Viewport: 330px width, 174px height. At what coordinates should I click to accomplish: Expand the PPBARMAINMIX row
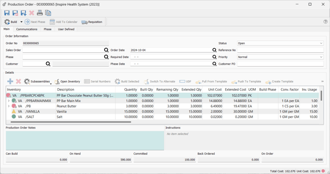point(9,101)
